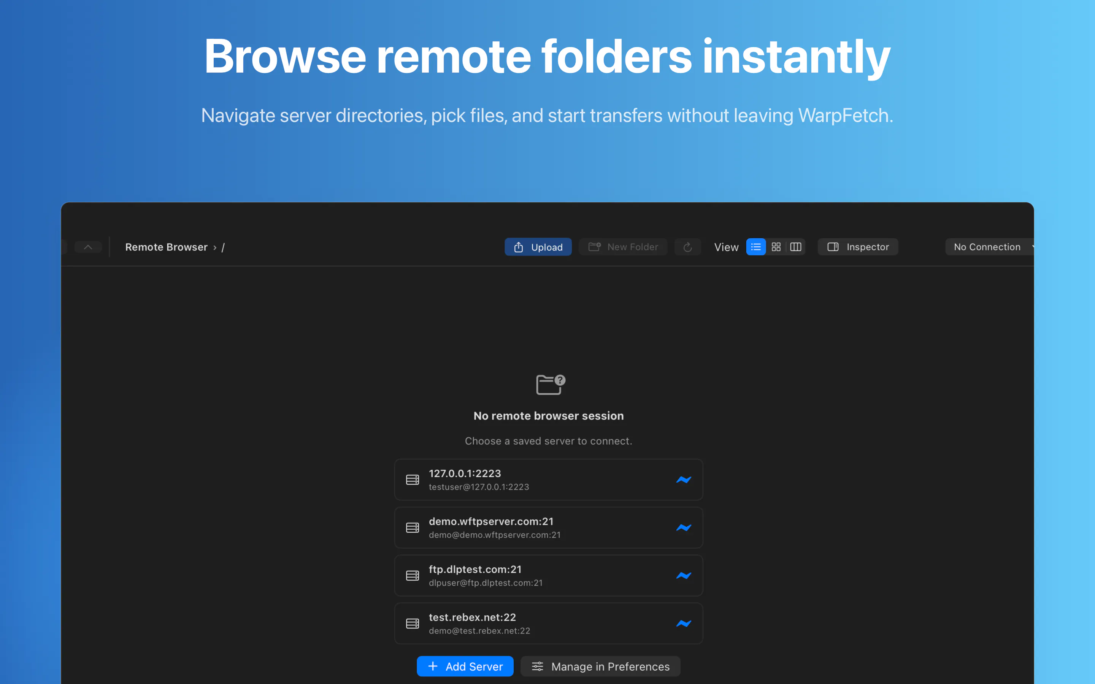Click the Add Server button
The image size is (1095, 684).
[x=465, y=667]
